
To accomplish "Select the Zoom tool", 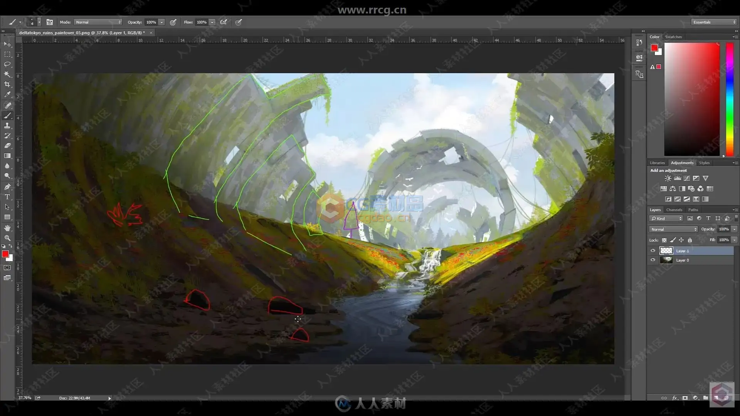I will point(7,238).
